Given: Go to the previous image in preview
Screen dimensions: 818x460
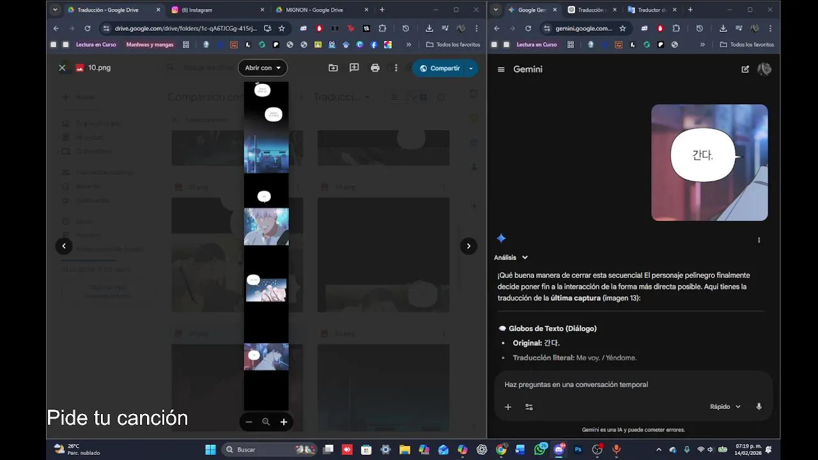Looking at the screenshot, I should (64, 246).
